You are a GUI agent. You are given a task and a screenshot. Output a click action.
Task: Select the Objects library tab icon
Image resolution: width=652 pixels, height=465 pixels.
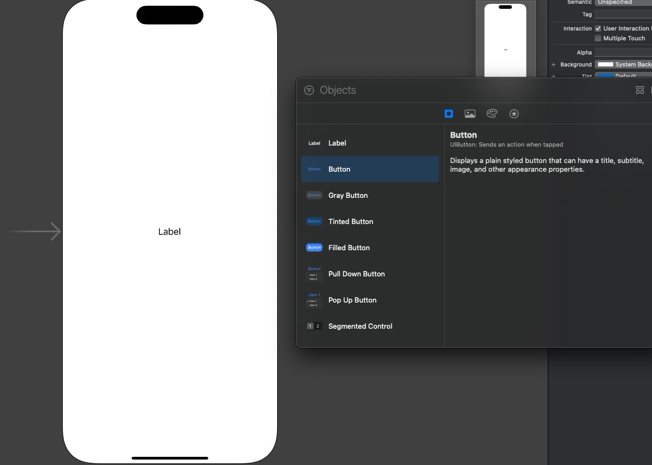[448, 114]
